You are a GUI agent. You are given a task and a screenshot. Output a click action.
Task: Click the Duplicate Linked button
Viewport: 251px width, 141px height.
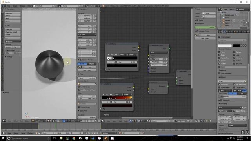pos(13,32)
